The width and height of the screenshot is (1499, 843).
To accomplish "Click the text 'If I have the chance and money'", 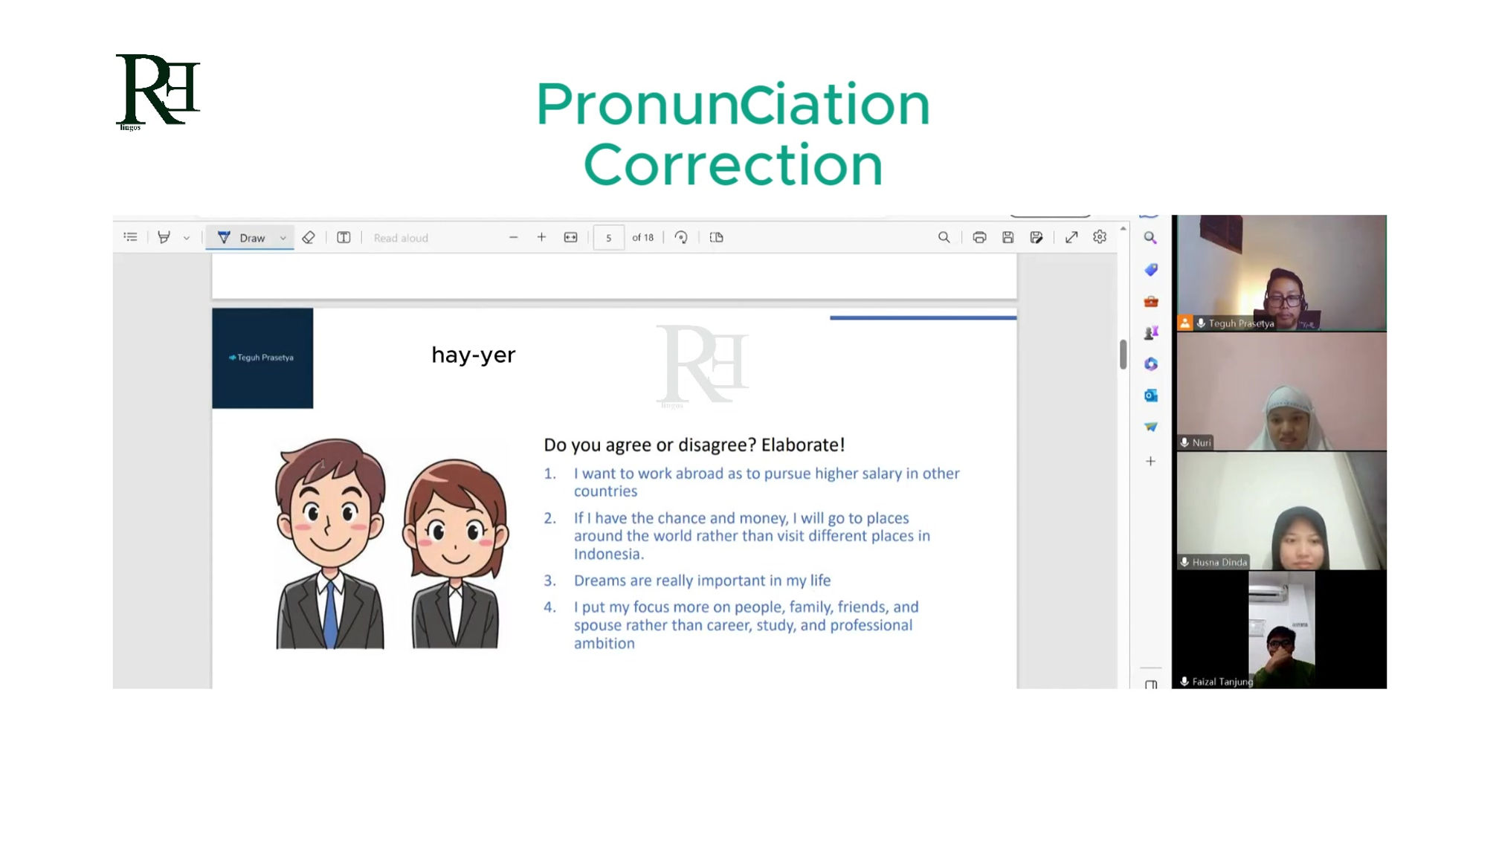I will point(680,519).
